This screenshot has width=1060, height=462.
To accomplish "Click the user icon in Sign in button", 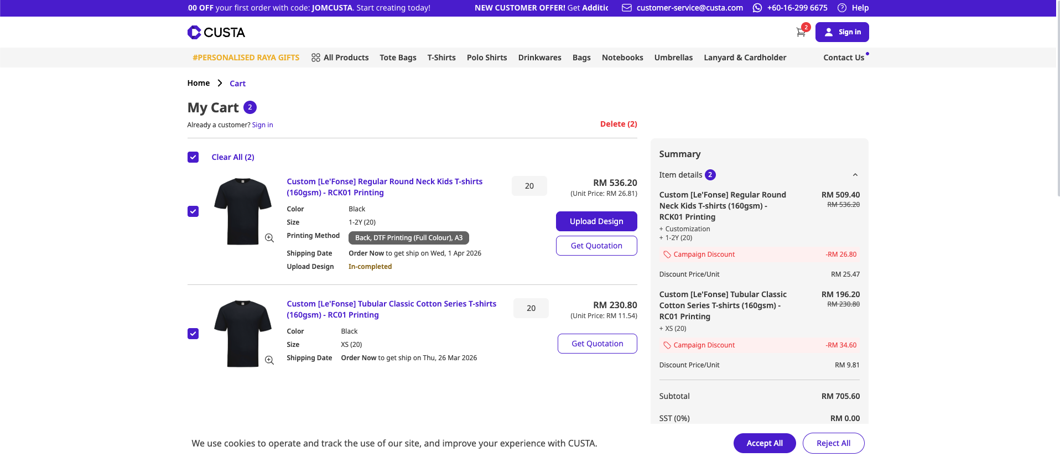I will (829, 32).
